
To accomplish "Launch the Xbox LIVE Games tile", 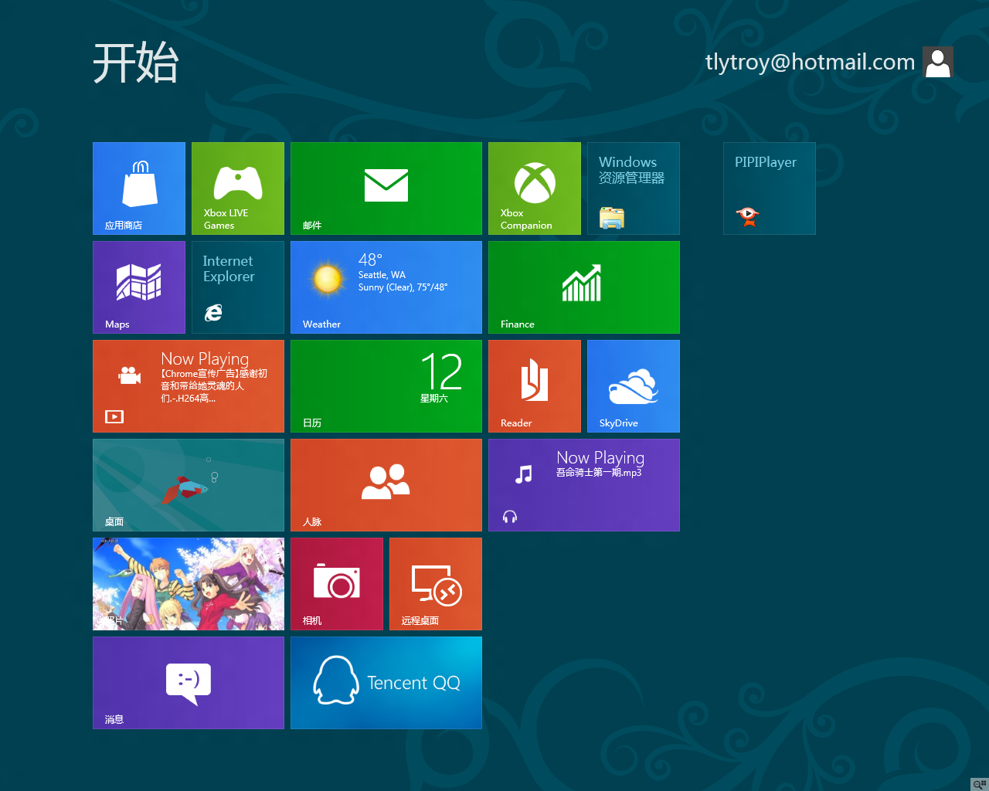I will 238,188.
